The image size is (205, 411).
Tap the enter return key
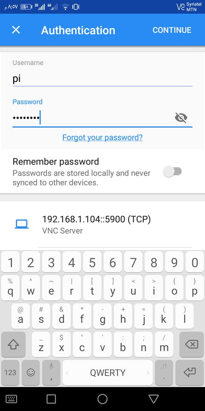(190, 372)
